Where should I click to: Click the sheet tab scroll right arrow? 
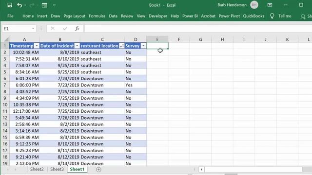tap(15, 170)
